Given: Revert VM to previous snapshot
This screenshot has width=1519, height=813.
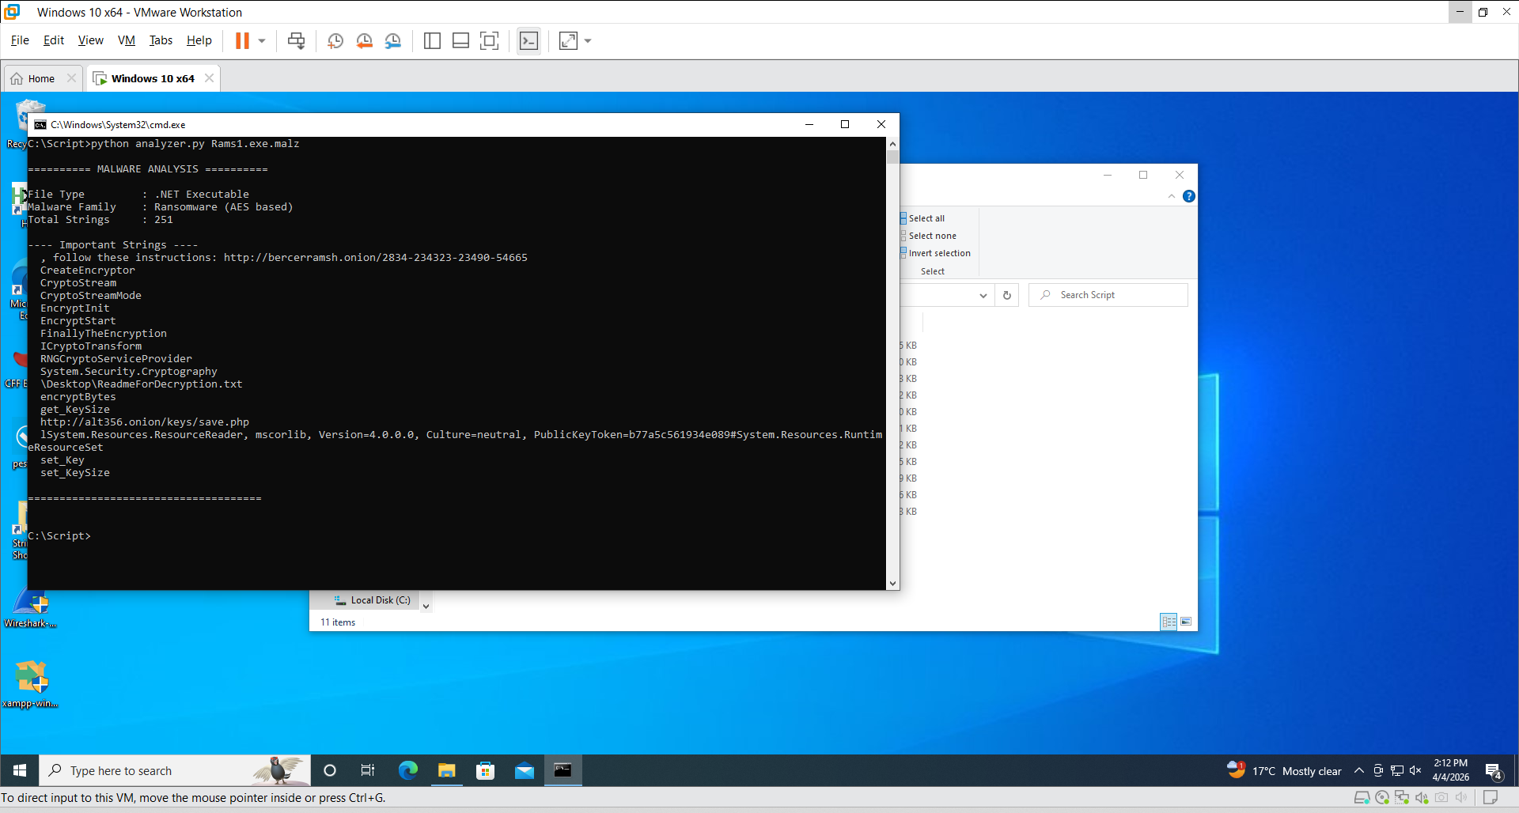Looking at the screenshot, I should click(x=364, y=41).
